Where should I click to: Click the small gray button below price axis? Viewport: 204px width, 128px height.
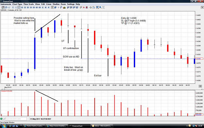tap(200, 86)
